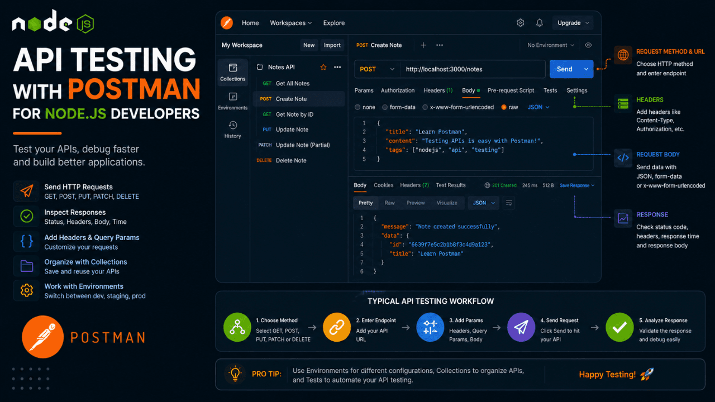715x402 pixels.
Task: Open the Pre-request Script tab
Action: pos(511,90)
